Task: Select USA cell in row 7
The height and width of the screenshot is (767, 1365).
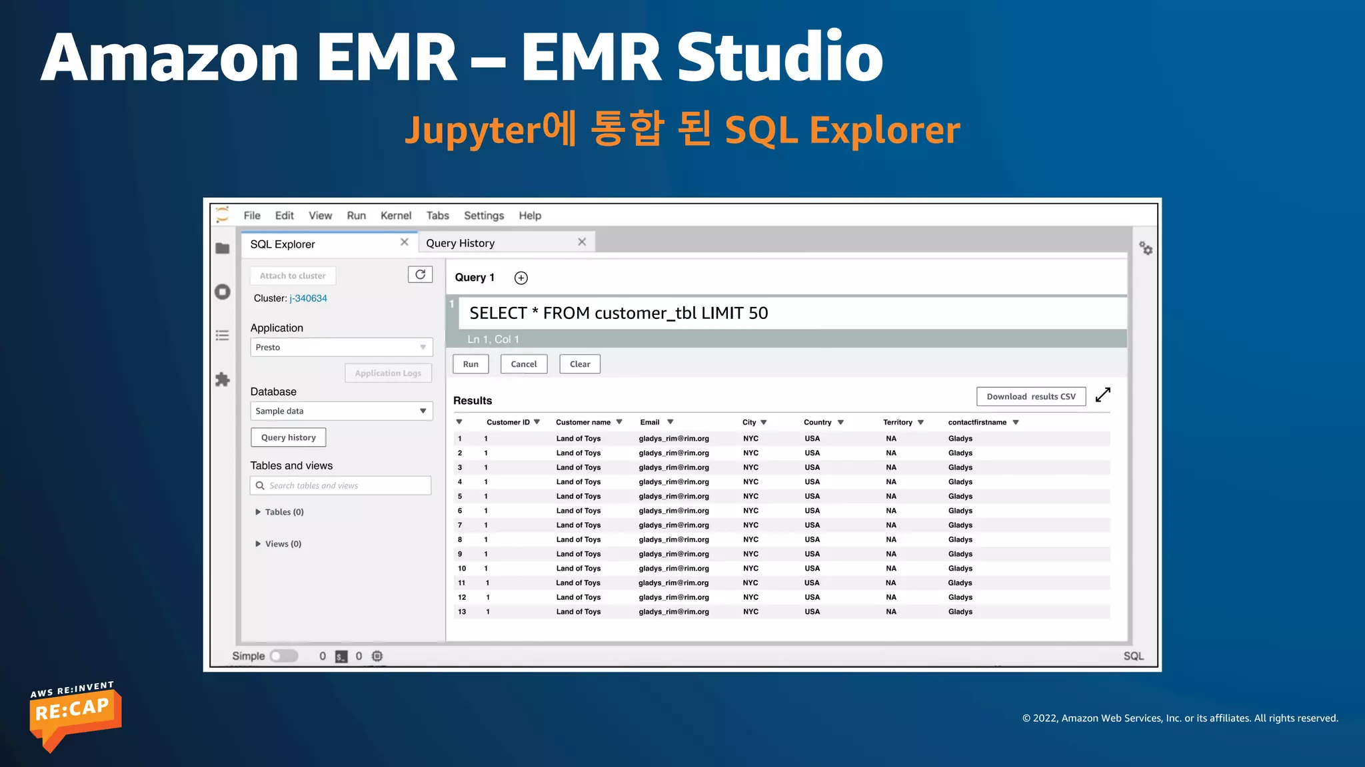Action: point(812,525)
